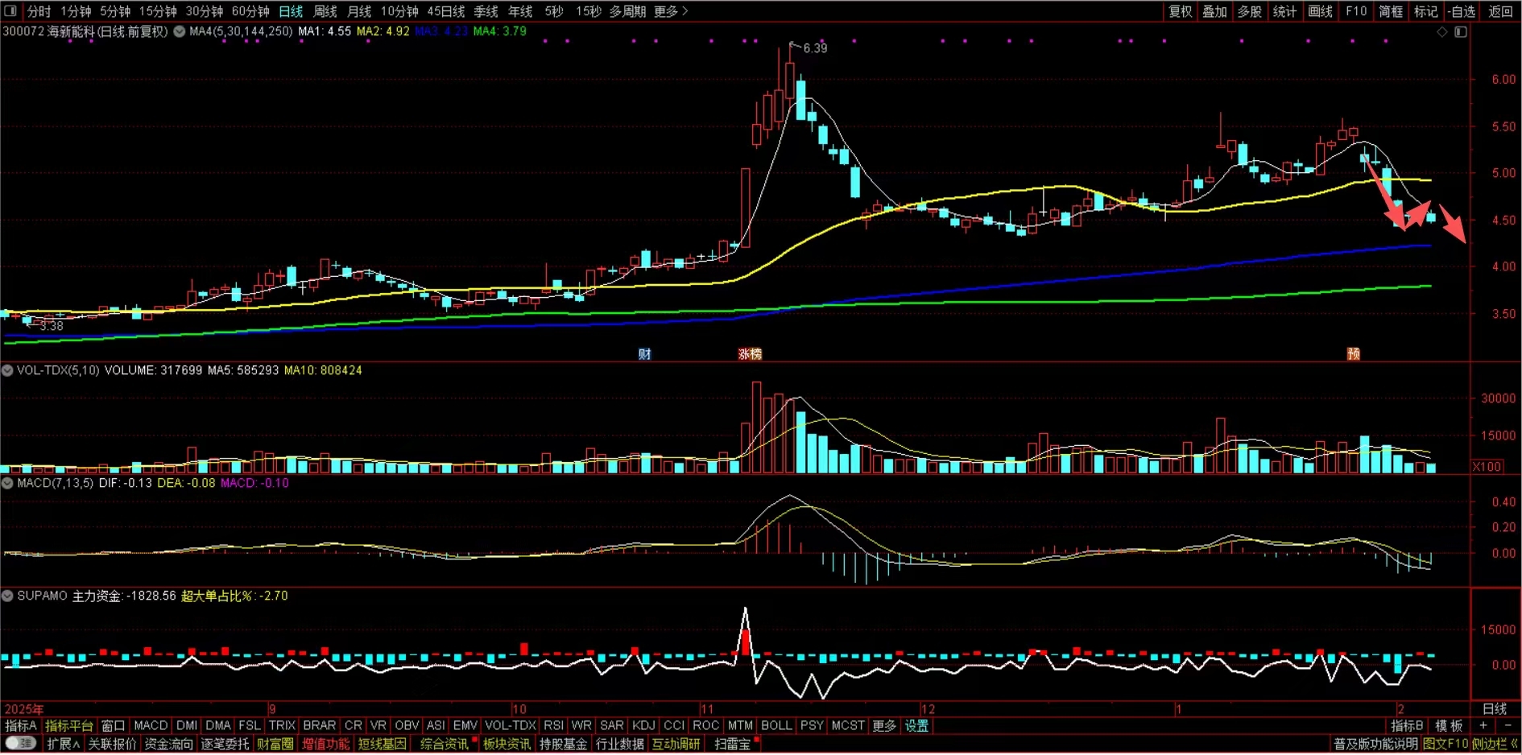Open 普及版功能说明 link
The image size is (1522, 755).
(1375, 744)
